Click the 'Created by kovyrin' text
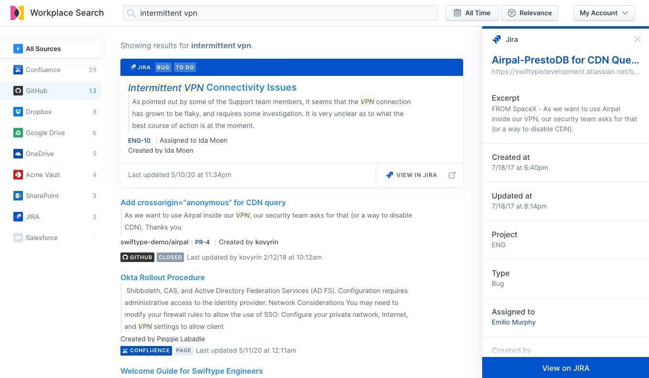Screen dimensions: 649x378 pos(249,242)
